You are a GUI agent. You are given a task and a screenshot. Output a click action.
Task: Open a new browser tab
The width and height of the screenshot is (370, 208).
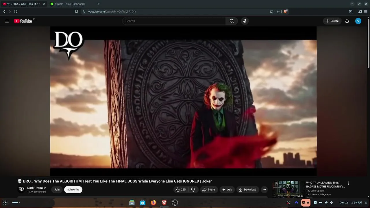click(99, 4)
